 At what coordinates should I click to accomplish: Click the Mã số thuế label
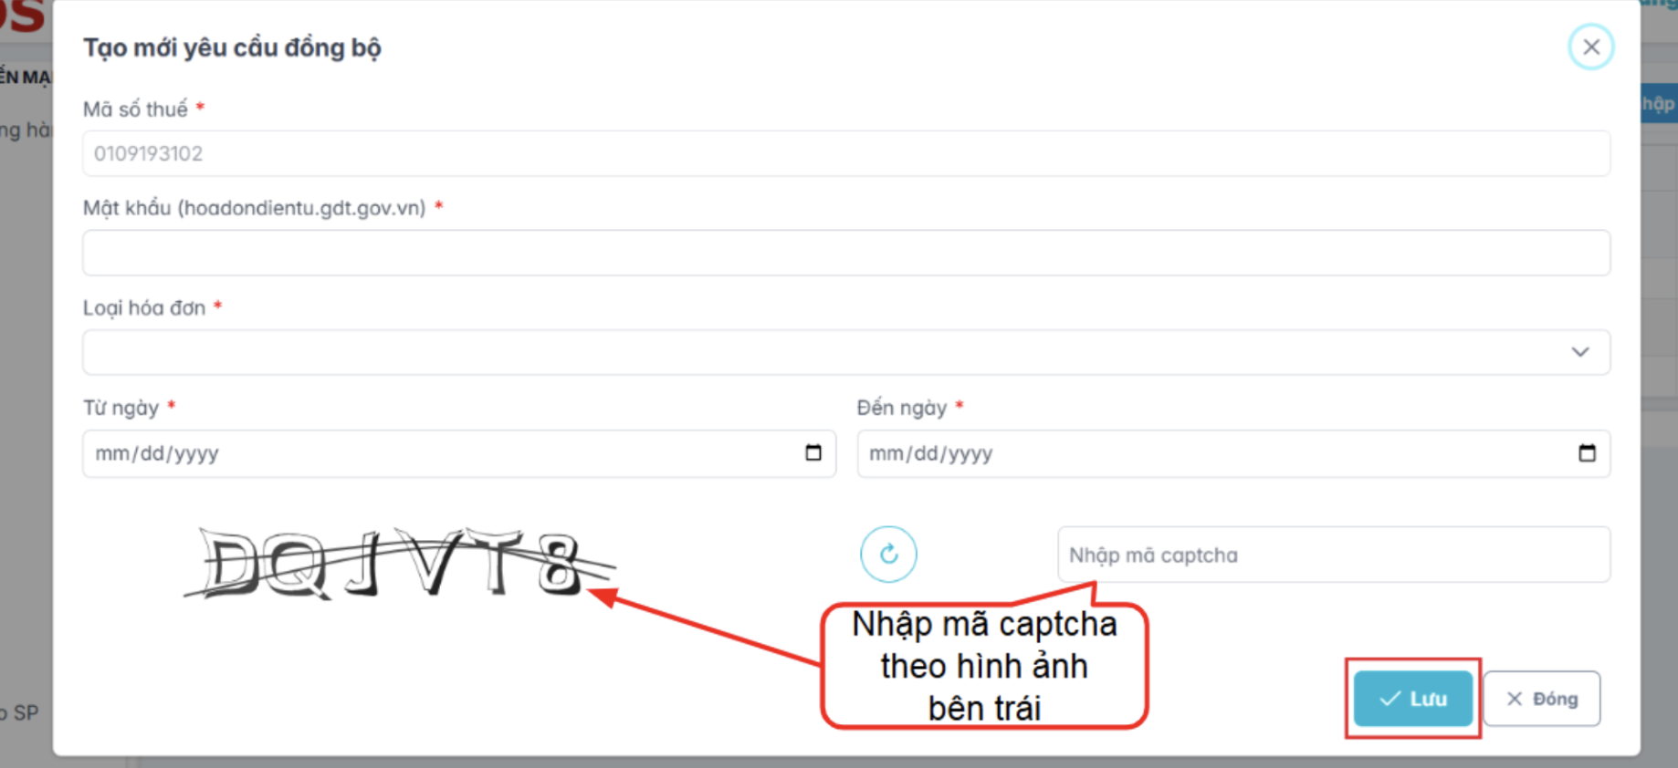(135, 109)
